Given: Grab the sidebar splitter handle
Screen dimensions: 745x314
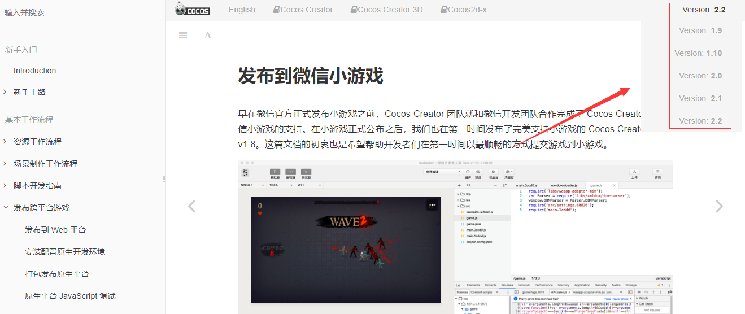Looking at the screenshot, I should pos(164,179).
